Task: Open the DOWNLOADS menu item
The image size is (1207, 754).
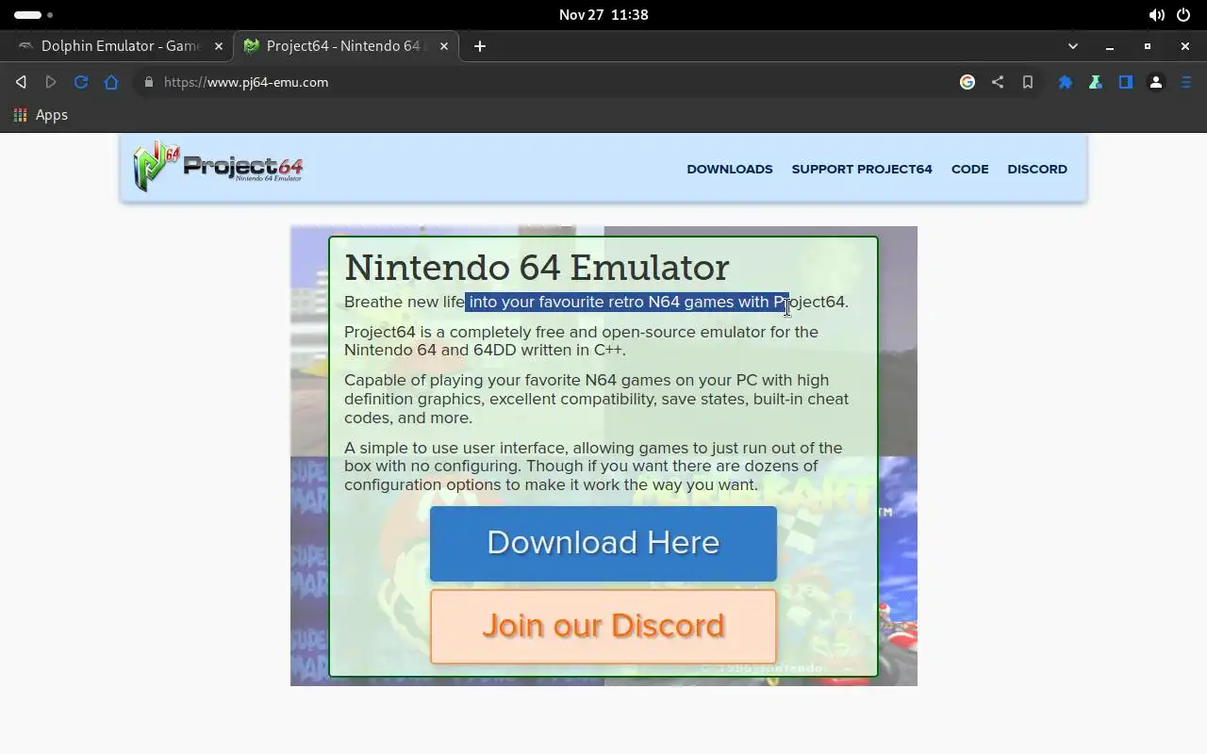Action: click(x=730, y=170)
